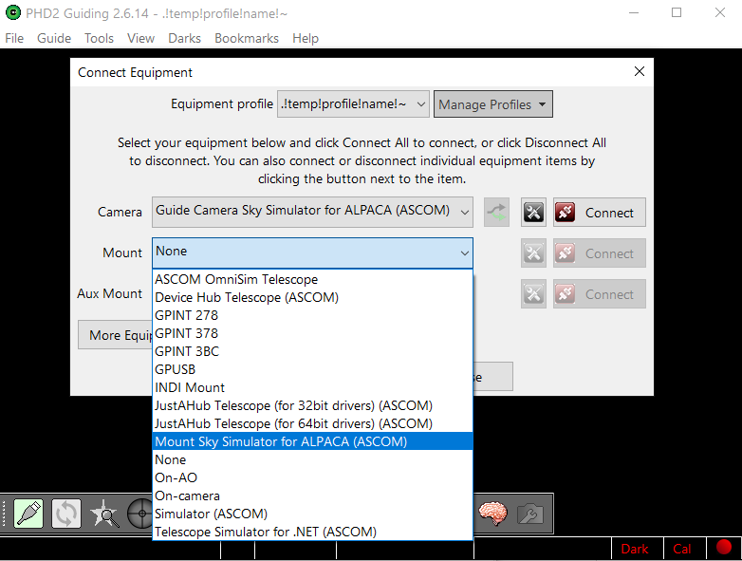Click the Connect button for Camera
The height and width of the screenshot is (561, 742).
point(599,213)
